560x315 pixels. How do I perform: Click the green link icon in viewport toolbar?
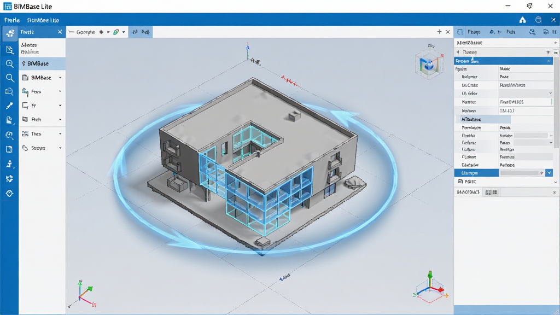click(116, 32)
